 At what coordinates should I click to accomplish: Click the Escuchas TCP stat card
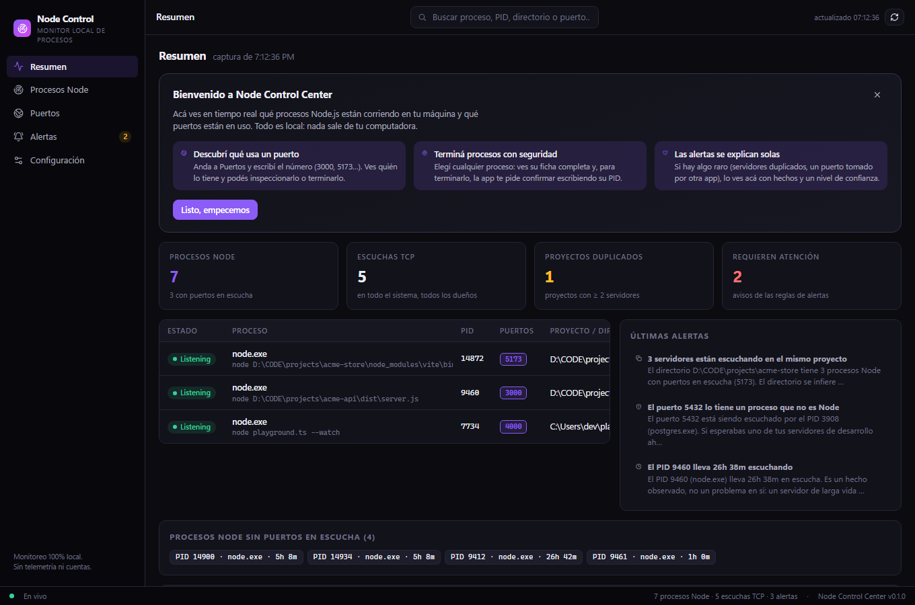pos(436,276)
